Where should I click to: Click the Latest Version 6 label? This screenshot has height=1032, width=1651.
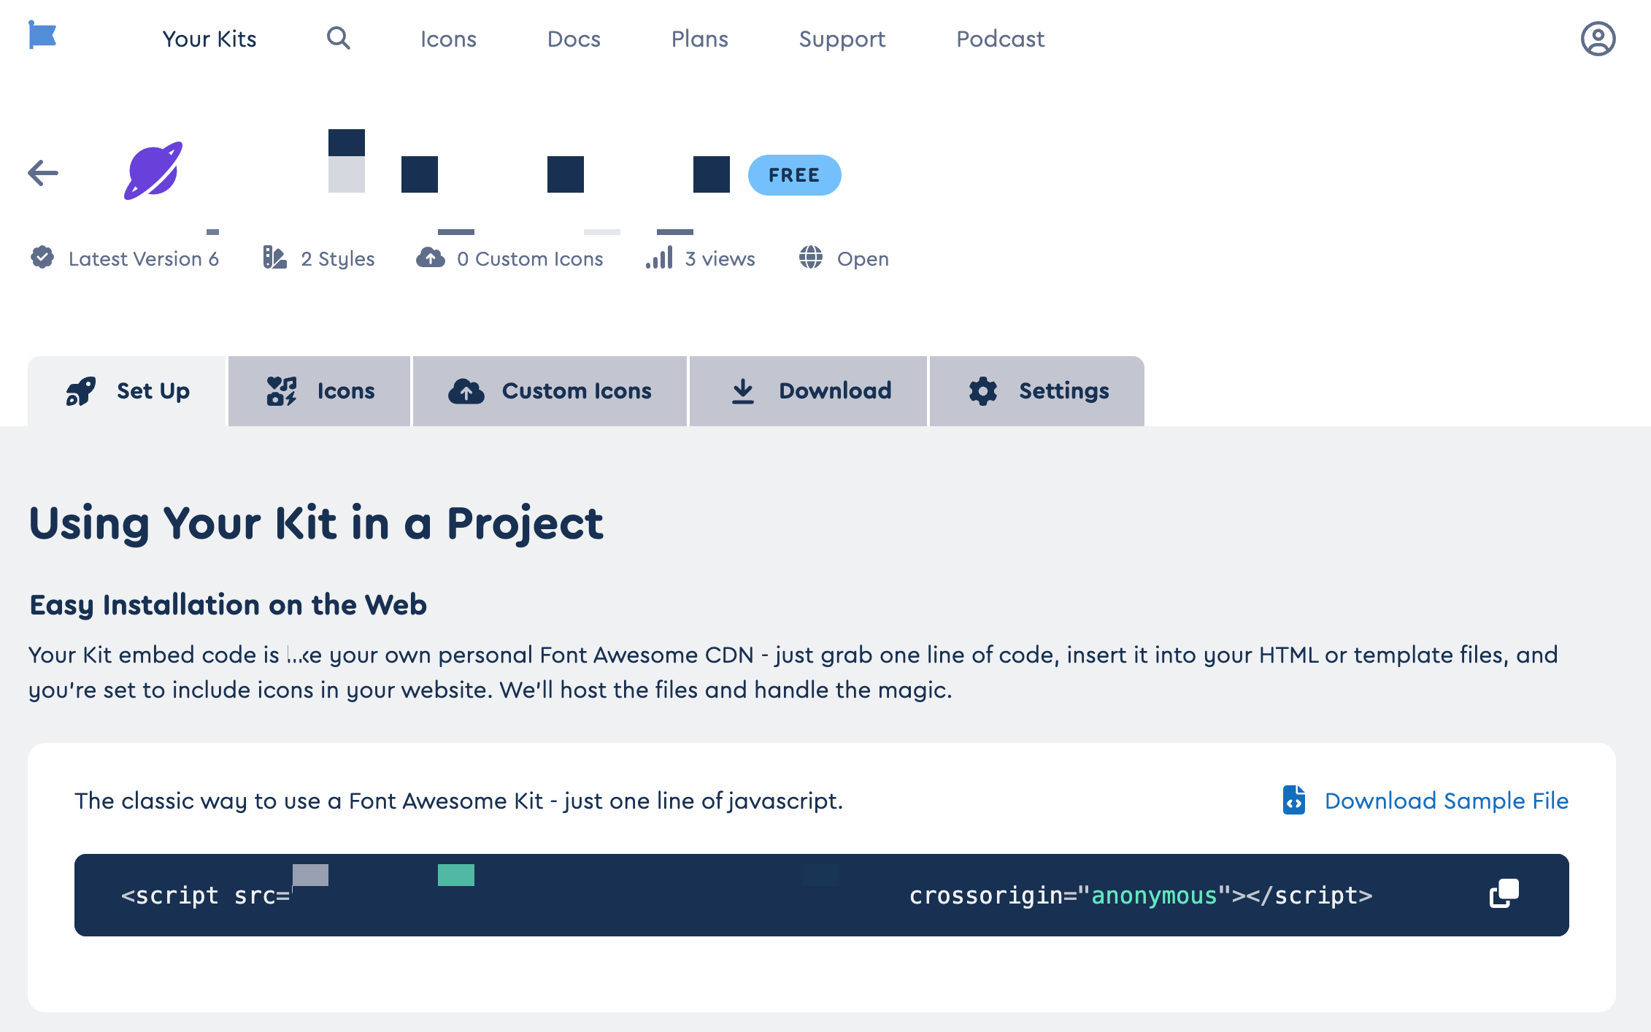[x=144, y=258]
